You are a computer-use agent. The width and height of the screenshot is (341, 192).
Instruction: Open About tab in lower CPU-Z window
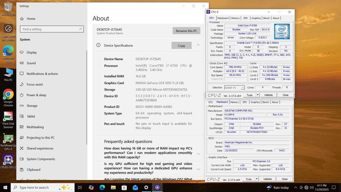pyautogui.click(x=275, y=102)
